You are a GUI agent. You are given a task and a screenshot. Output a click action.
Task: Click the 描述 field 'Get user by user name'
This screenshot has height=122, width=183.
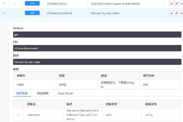click(x=97, y=62)
